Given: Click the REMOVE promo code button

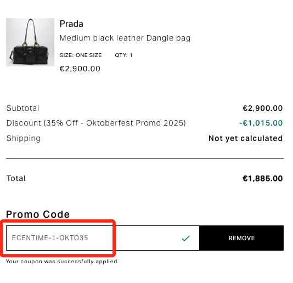Looking at the screenshot, I should pyautogui.click(x=241, y=238).
